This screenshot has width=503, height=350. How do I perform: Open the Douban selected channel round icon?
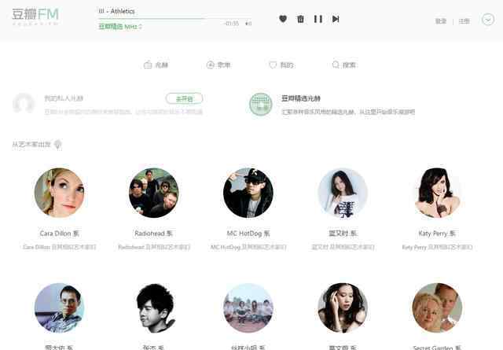[x=260, y=104]
